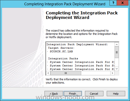Open Help for the wizard
Viewport: 130px width, 101px height.
pyautogui.click(x=116, y=93)
